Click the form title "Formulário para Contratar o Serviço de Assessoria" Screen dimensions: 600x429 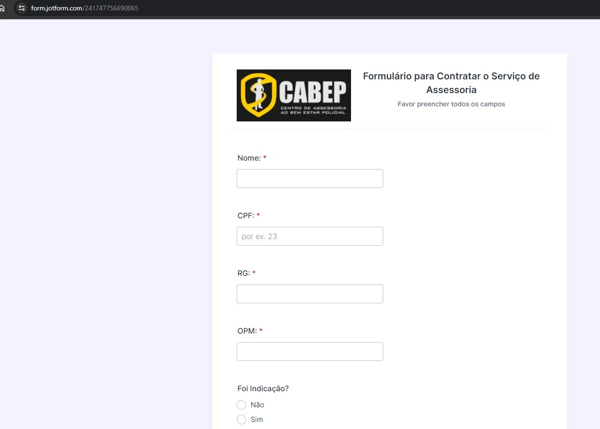(451, 83)
